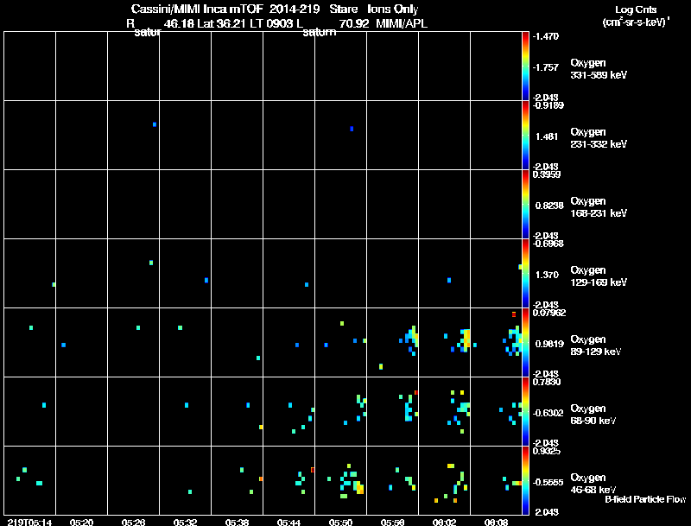The height and width of the screenshot is (526, 691).
Task: Select the '46.18' R value in header
Action: point(179,24)
